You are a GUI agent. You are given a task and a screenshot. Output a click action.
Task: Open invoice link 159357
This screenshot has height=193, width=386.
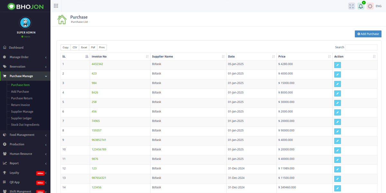point(96,131)
